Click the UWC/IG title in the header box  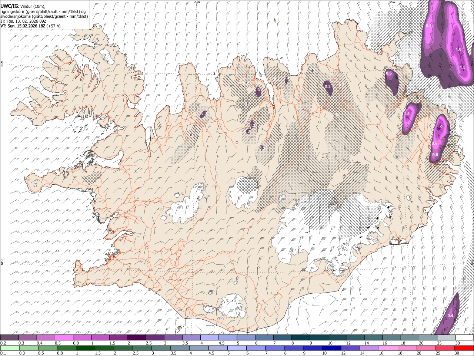point(9,6)
